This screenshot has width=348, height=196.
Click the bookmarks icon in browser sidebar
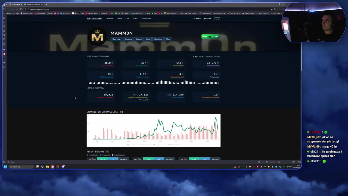tap(4, 18)
